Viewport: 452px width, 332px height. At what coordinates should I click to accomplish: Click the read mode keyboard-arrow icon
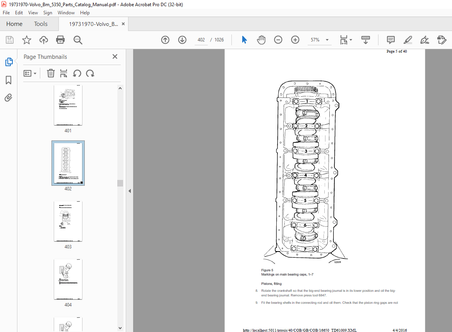366,40
